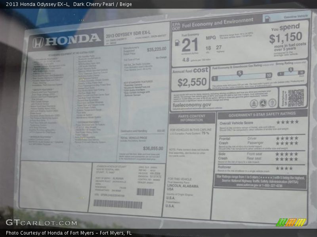Viewport: 317px width, 237px height.
Task: Select the "TOTAL VEHICLE PRICE" label
Action: pyautogui.click(x=134, y=138)
